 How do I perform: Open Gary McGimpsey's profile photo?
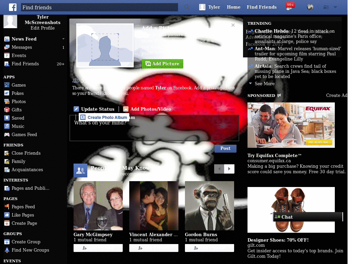click(98, 206)
